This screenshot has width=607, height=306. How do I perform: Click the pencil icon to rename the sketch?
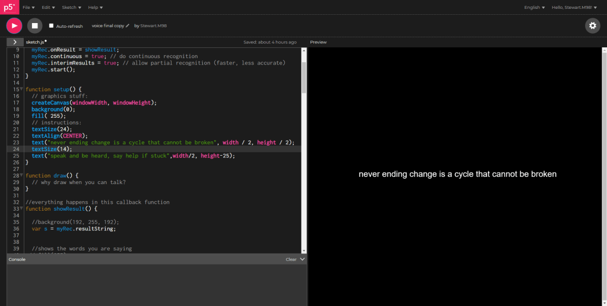(128, 26)
